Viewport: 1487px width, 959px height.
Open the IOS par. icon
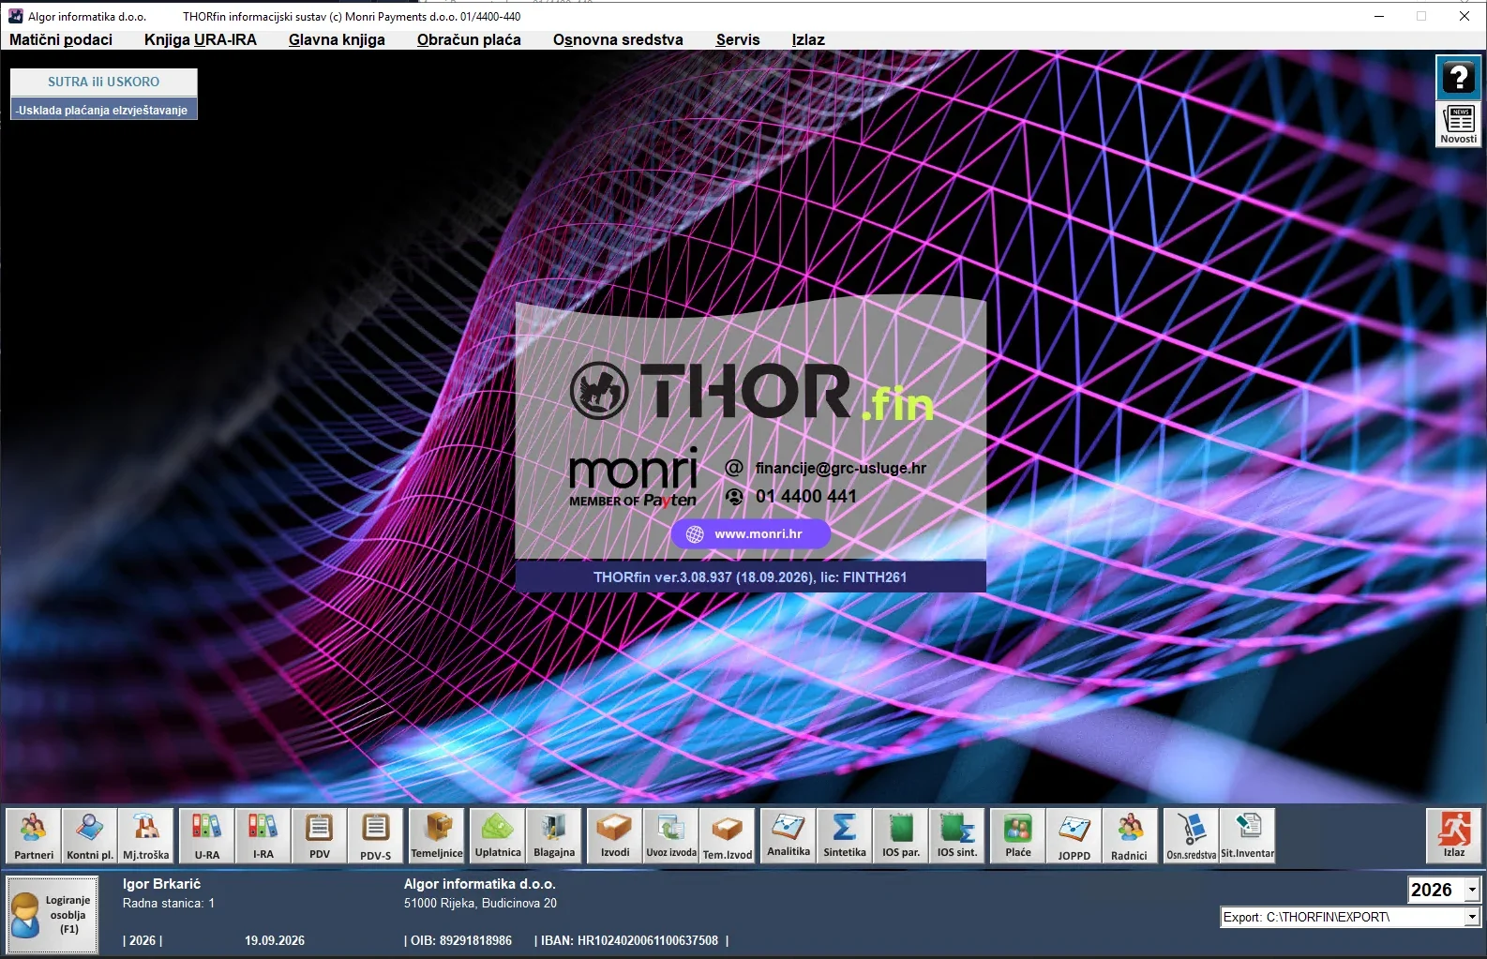pos(901,835)
